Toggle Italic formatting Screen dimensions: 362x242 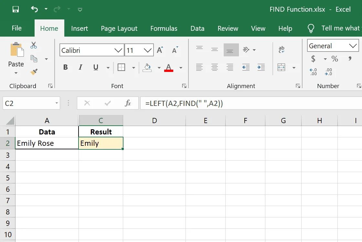[x=80, y=67]
